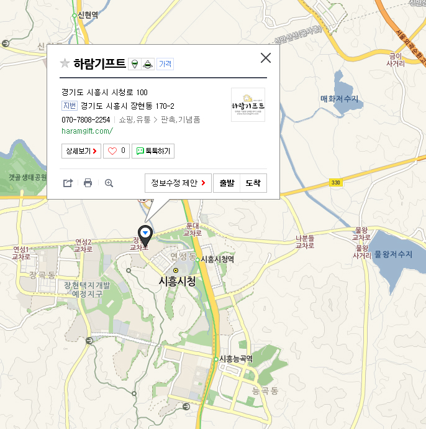Click the 물왕 교차로 intersection label
Image resolution: width=426 pixels, height=429 pixels.
pyautogui.click(x=361, y=234)
